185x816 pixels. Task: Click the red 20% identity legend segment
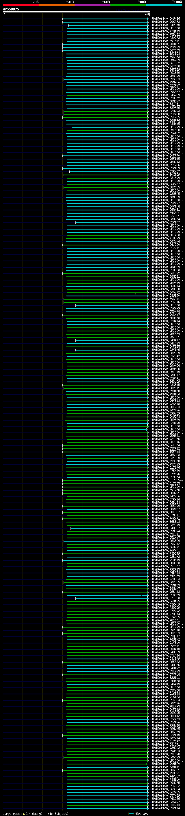coord(21,5)
